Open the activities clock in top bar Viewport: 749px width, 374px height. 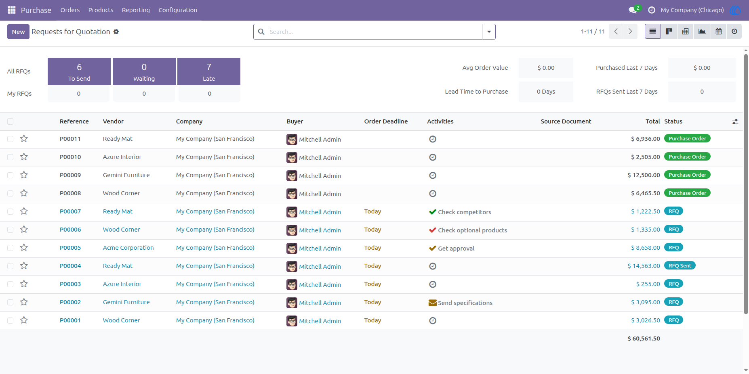tap(652, 10)
